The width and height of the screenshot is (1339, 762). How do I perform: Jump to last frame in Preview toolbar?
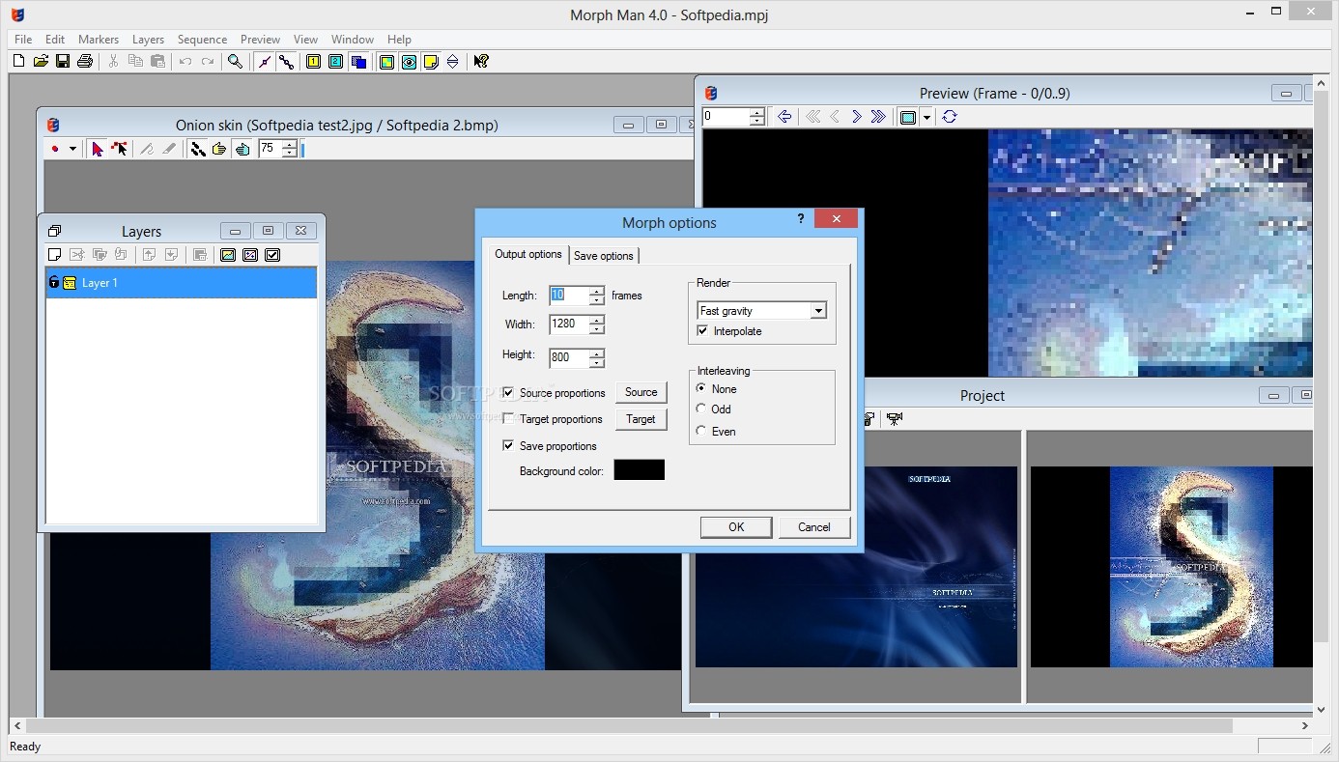pos(878,117)
